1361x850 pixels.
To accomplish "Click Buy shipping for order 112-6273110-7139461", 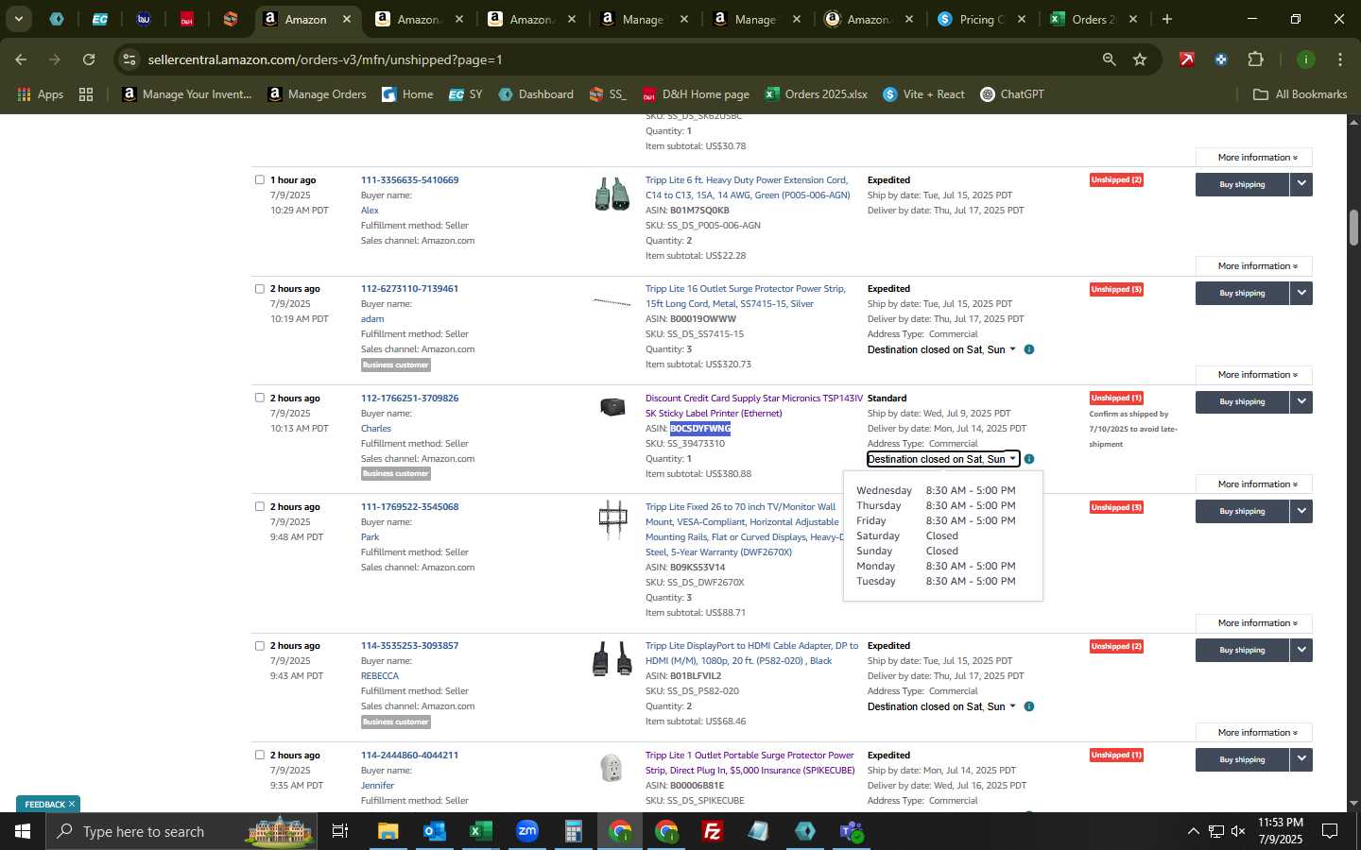I will 1242,293.
